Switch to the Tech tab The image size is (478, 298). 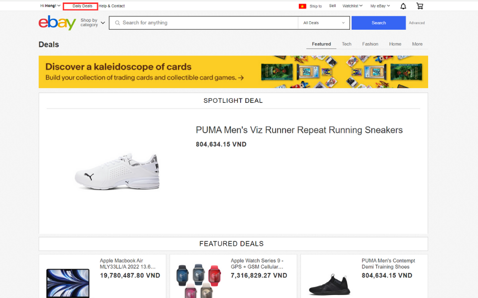pos(347,44)
